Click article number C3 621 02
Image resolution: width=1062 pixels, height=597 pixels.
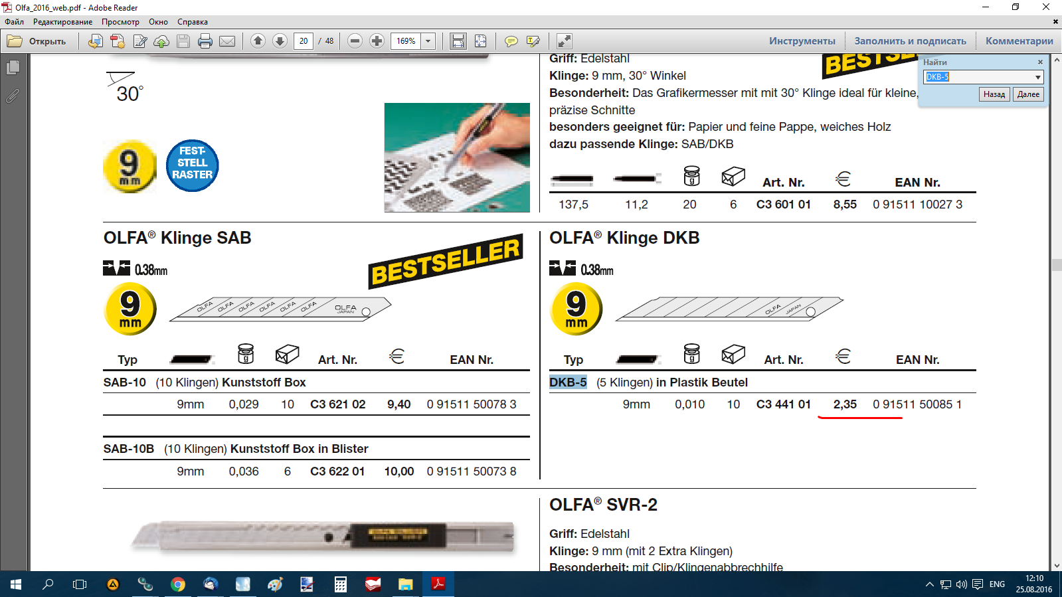(338, 404)
